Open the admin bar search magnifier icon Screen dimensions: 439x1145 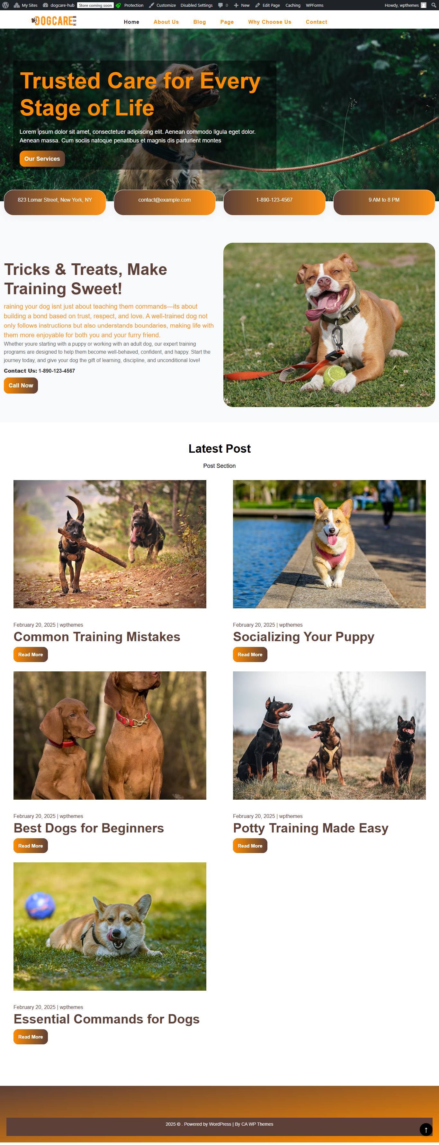[434, 5]
